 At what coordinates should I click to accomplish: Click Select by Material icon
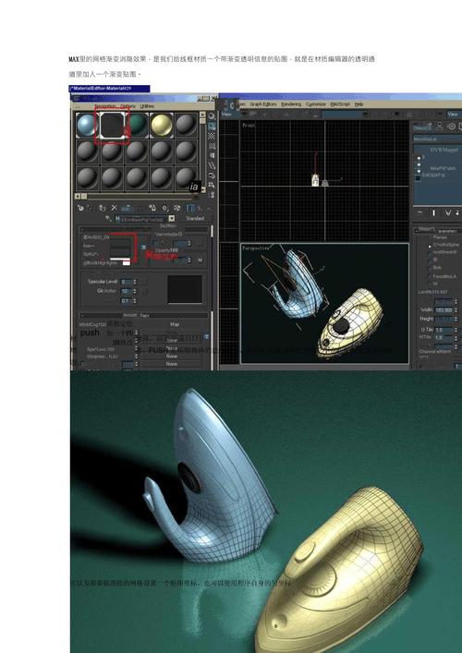point(212,185)
